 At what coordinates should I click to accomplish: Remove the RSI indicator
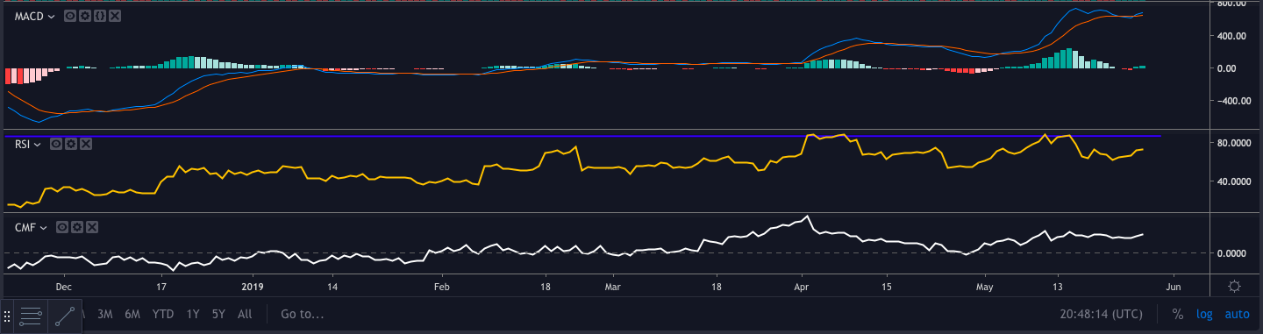pos(87,144)
